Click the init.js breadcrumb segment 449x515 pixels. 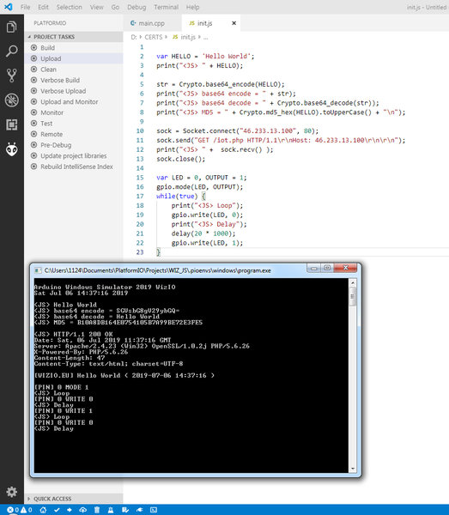point(188,37)
